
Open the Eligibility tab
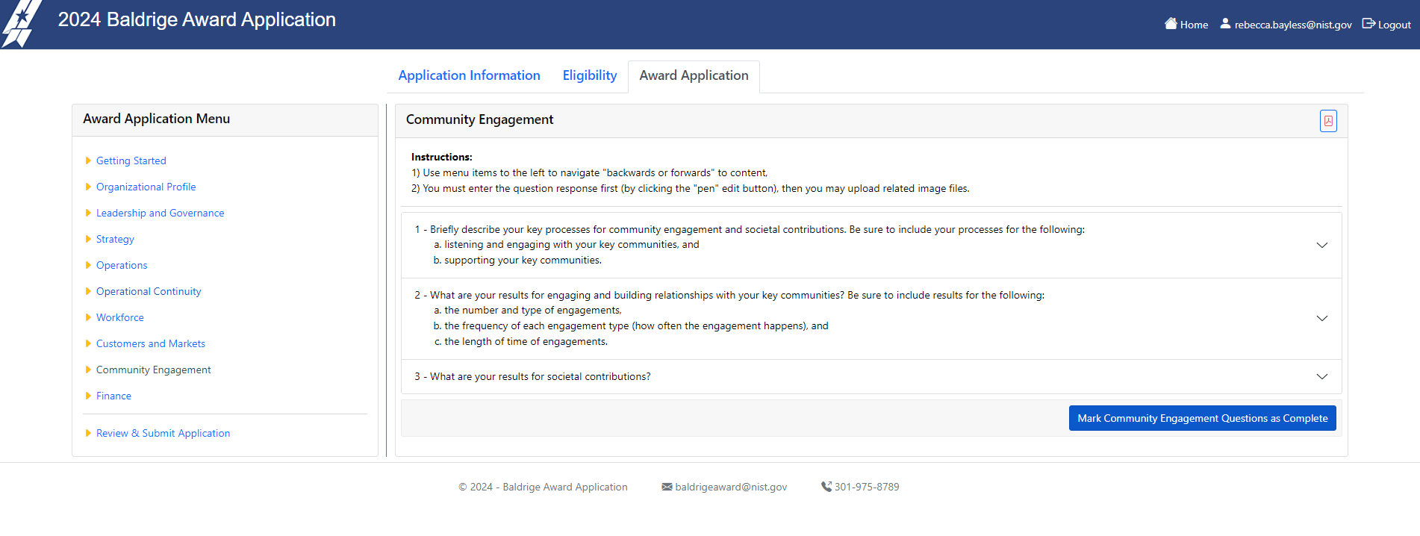coord(589,75)
